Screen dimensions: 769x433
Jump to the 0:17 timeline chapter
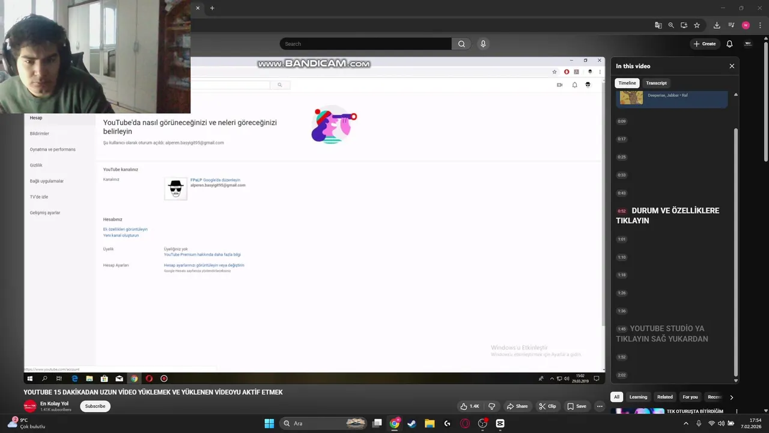622,139
